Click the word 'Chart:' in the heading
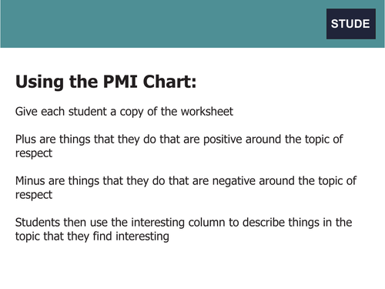385x289 pixels. click(x=169, y=82)
